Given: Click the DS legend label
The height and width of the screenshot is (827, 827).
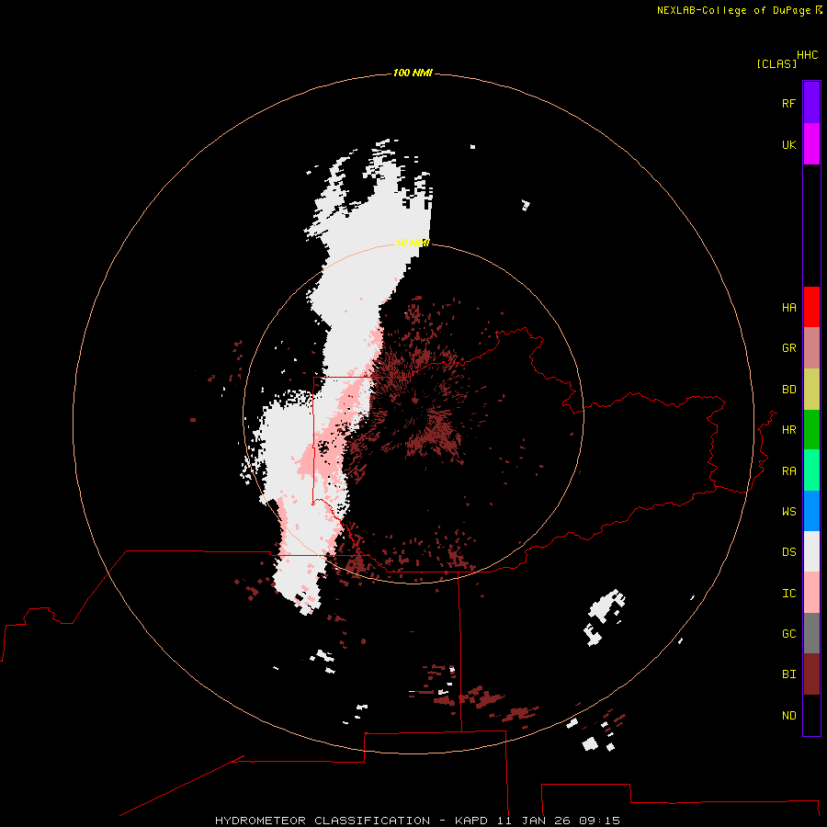Looking at the screenshot, I should (x=788, y=552).
